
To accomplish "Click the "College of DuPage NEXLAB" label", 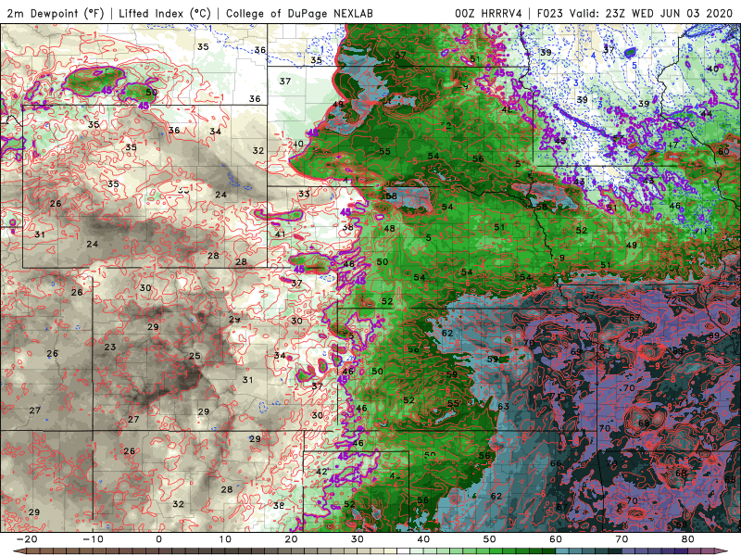I will [299, 13].
